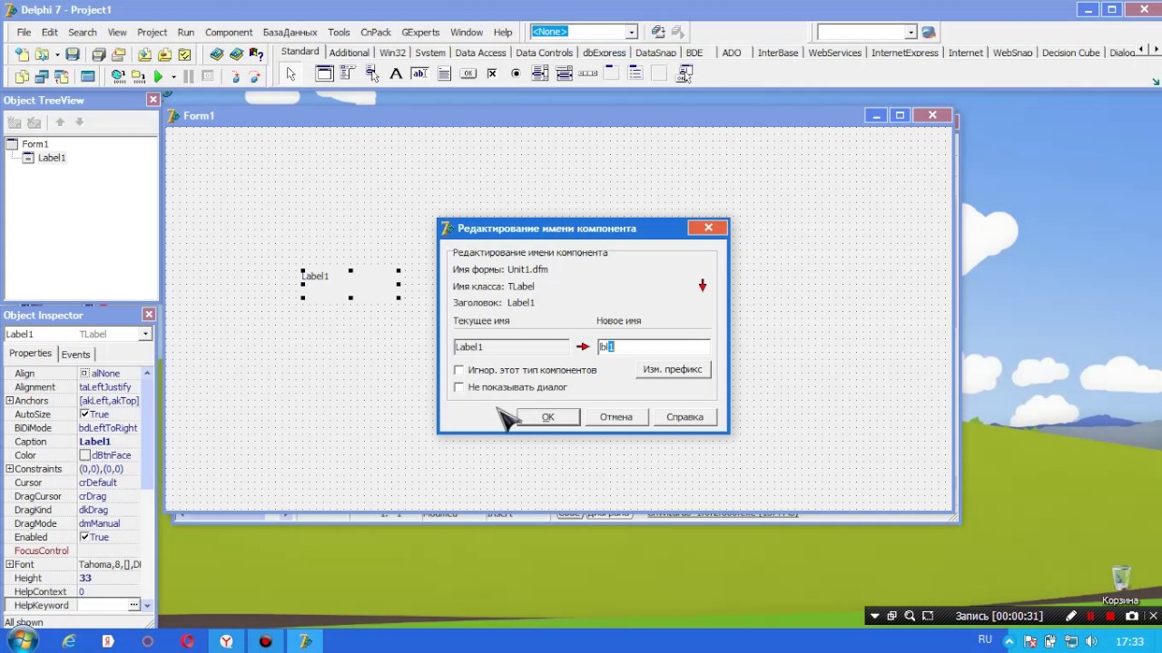The height and width of the screenshot is (653, 1162).
Task: Open the Opera browser taskbar icon
Action: [187, 641]
